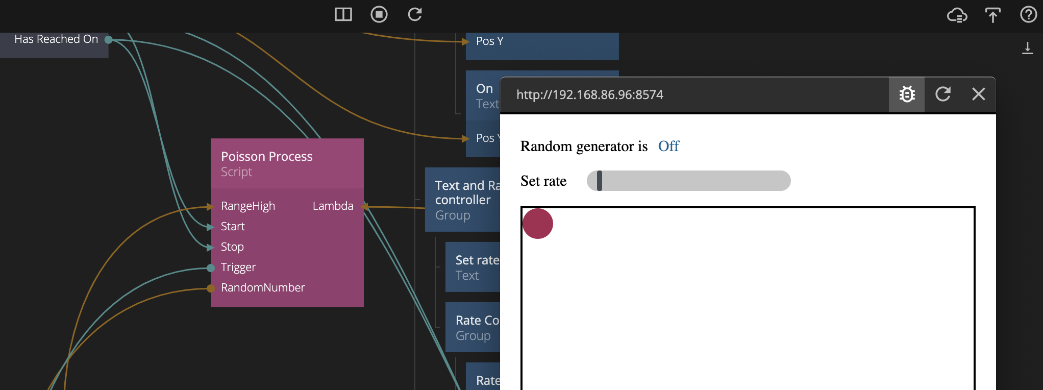1043x390 pixels.
Task: Select the Set rate Text node
Action: tap(473, 267)
